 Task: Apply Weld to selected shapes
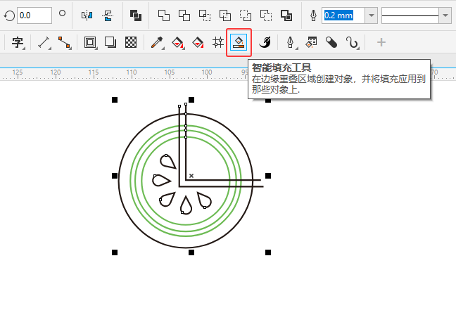pos(164,15)
